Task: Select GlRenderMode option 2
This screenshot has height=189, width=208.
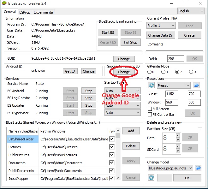Action: pyautogui.click(x=177, y=72)
